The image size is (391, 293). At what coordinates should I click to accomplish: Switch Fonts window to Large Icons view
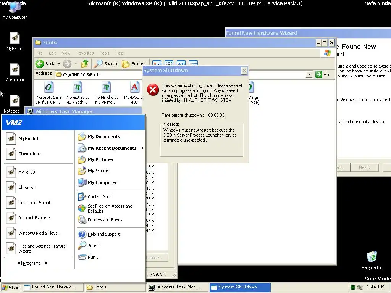[x=157, y=63]
